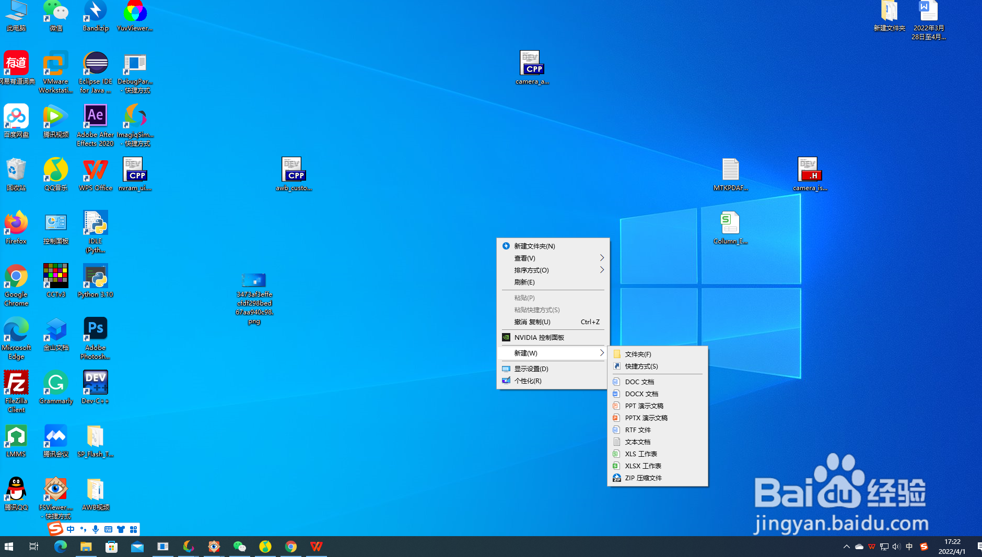Open Mail app on taskbar

click(x=137, y=547)
